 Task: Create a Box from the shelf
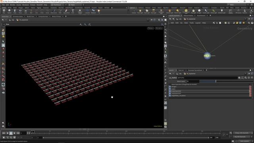(x=4, y=12)
